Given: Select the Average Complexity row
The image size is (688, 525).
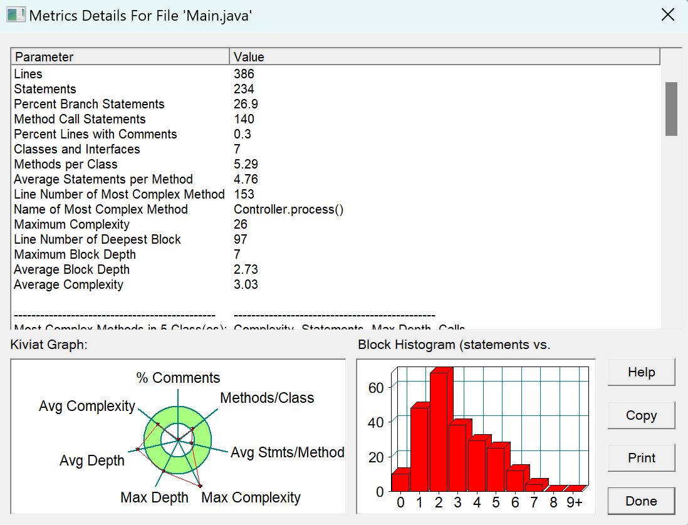Looking at the screenshot, I should click(336, 284).
